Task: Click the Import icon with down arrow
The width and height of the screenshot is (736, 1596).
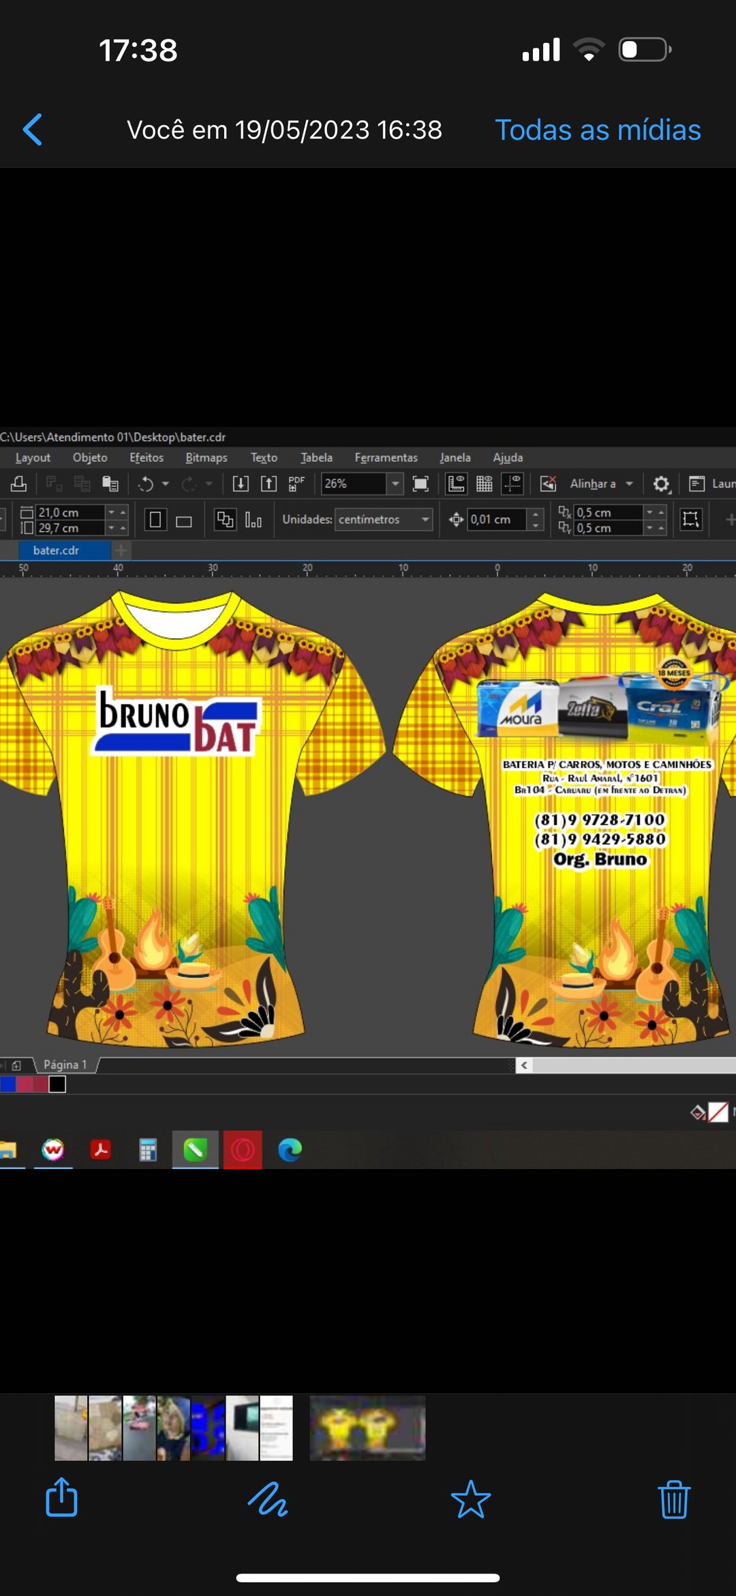Action: point(241,484)
